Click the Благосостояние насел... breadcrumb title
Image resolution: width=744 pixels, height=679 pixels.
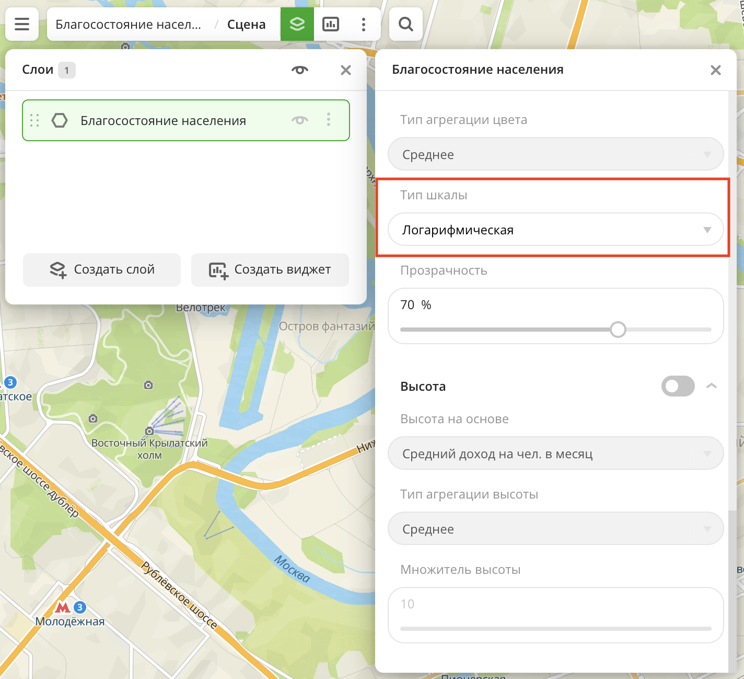click(x=129, y=25)
